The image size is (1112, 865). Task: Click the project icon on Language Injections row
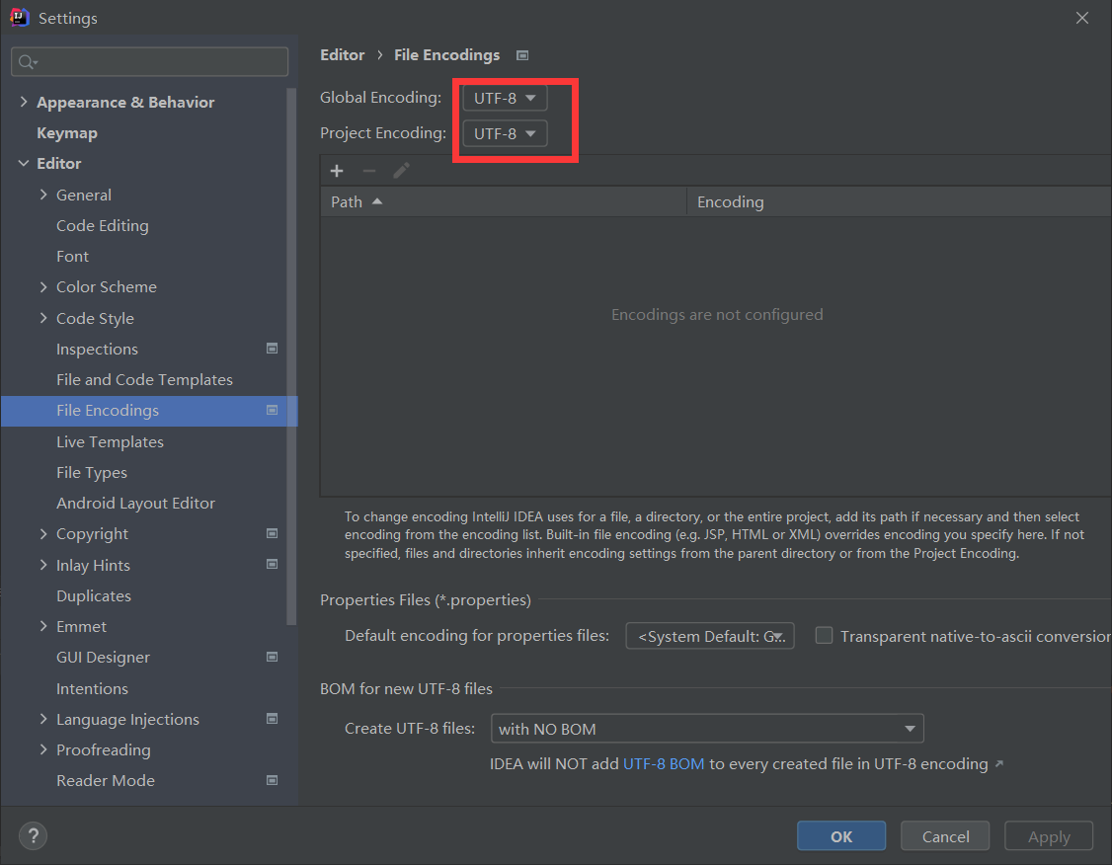(272, 718)
